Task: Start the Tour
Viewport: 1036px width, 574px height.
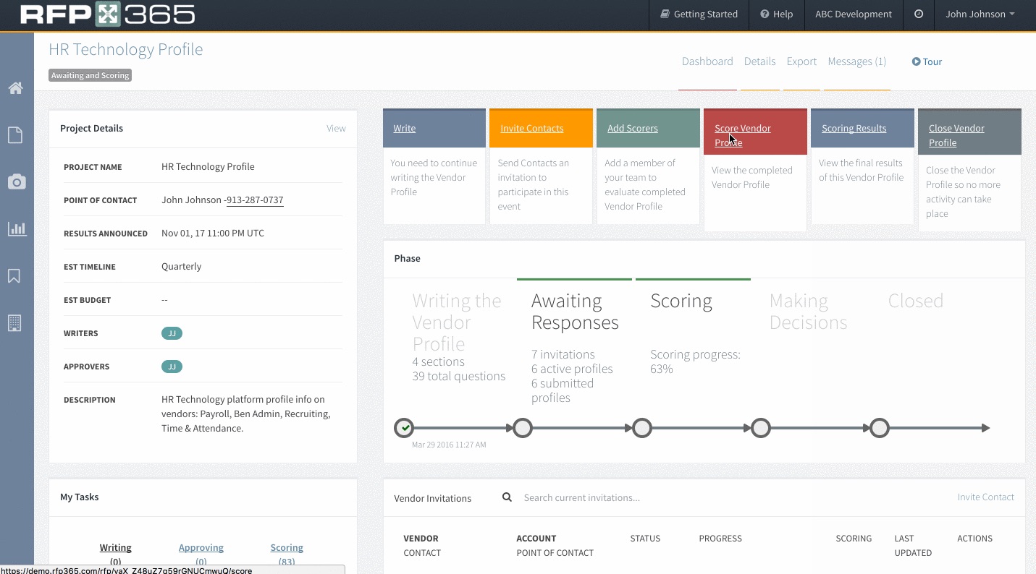Action: (927, 61)
